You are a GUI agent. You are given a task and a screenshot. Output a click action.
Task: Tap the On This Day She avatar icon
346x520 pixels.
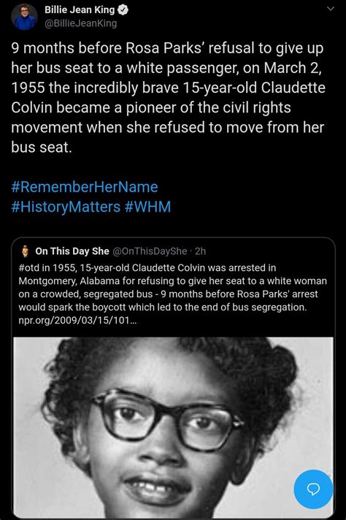(26, 251)
